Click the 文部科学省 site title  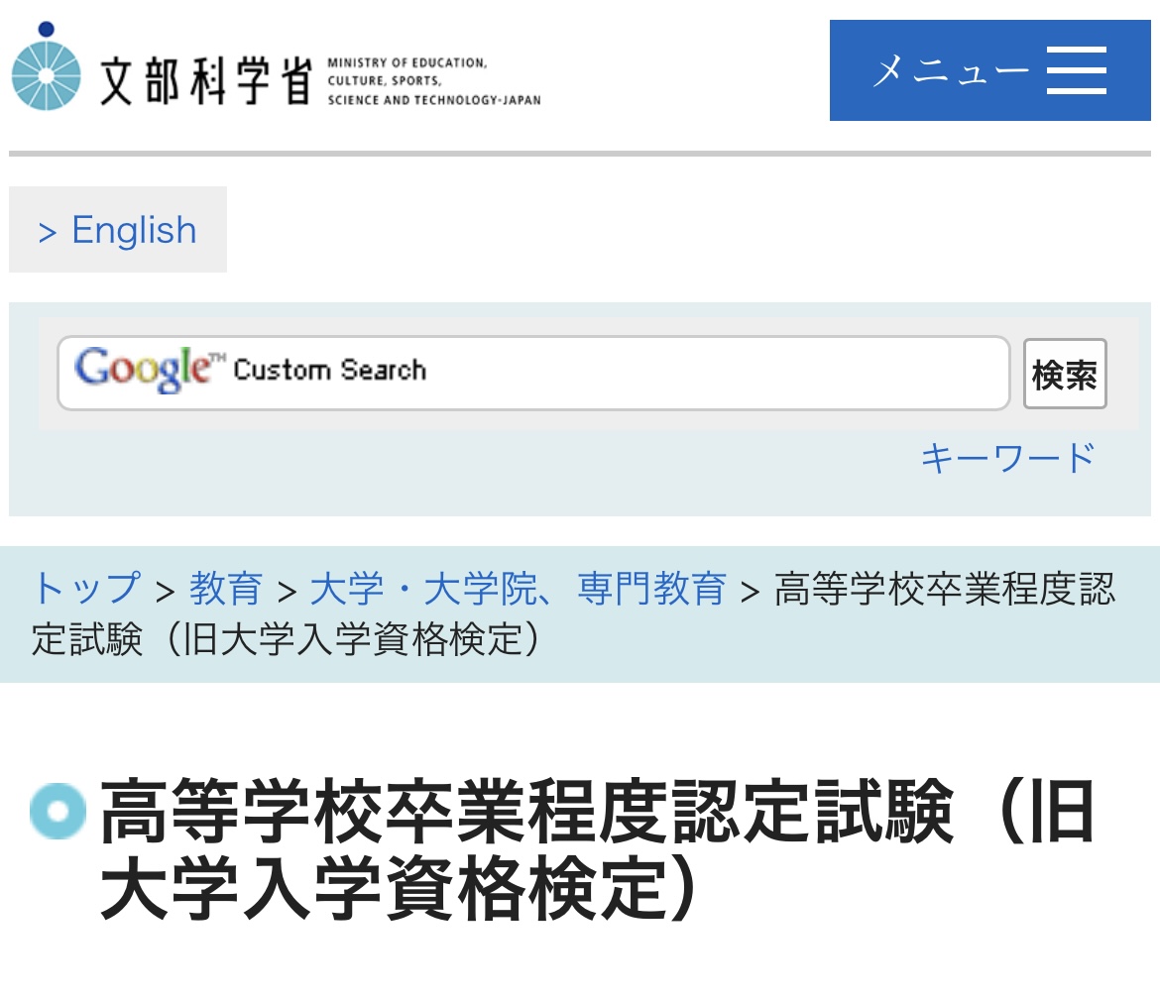(205, 80)
